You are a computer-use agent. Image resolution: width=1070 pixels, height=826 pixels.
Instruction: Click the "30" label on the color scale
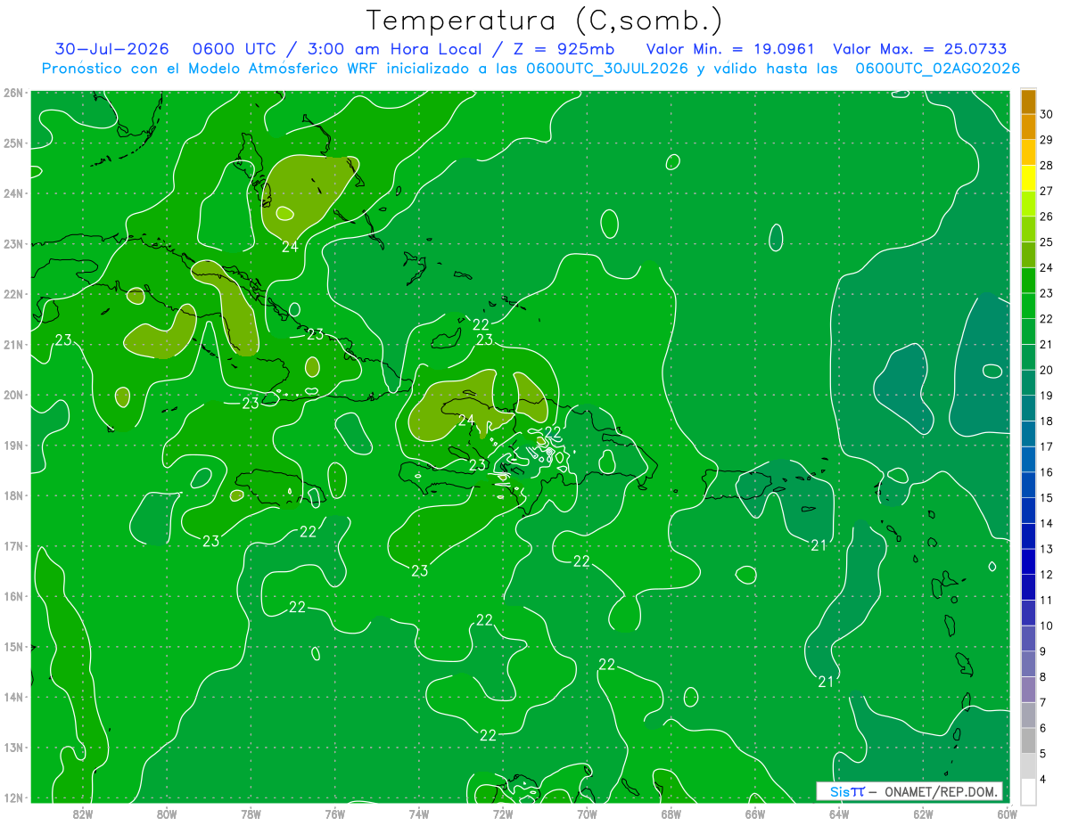(x=1047, y=114)
